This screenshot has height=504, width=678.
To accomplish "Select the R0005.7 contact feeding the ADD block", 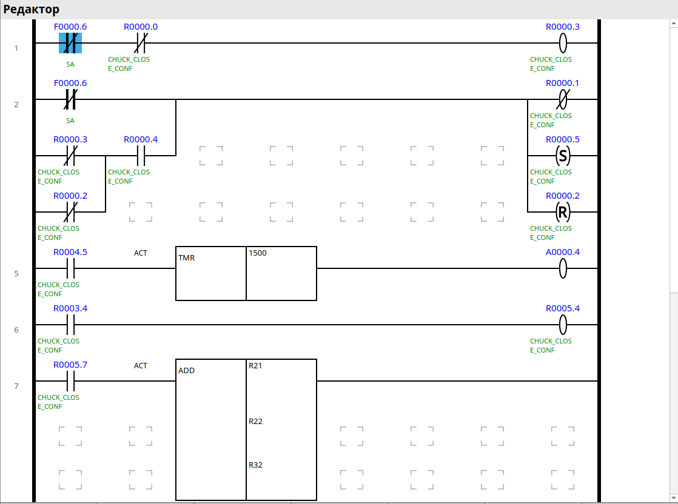I will [x=70, y=381].
